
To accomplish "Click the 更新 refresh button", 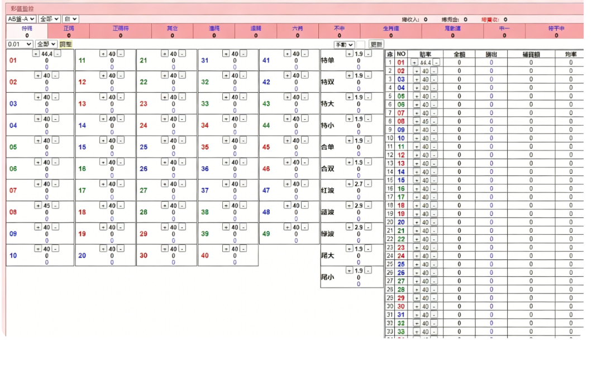I will [x=376, y=45].
